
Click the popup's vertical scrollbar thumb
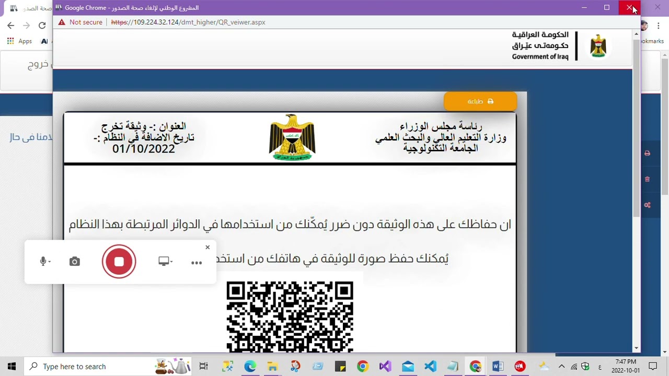click(636, 128)
